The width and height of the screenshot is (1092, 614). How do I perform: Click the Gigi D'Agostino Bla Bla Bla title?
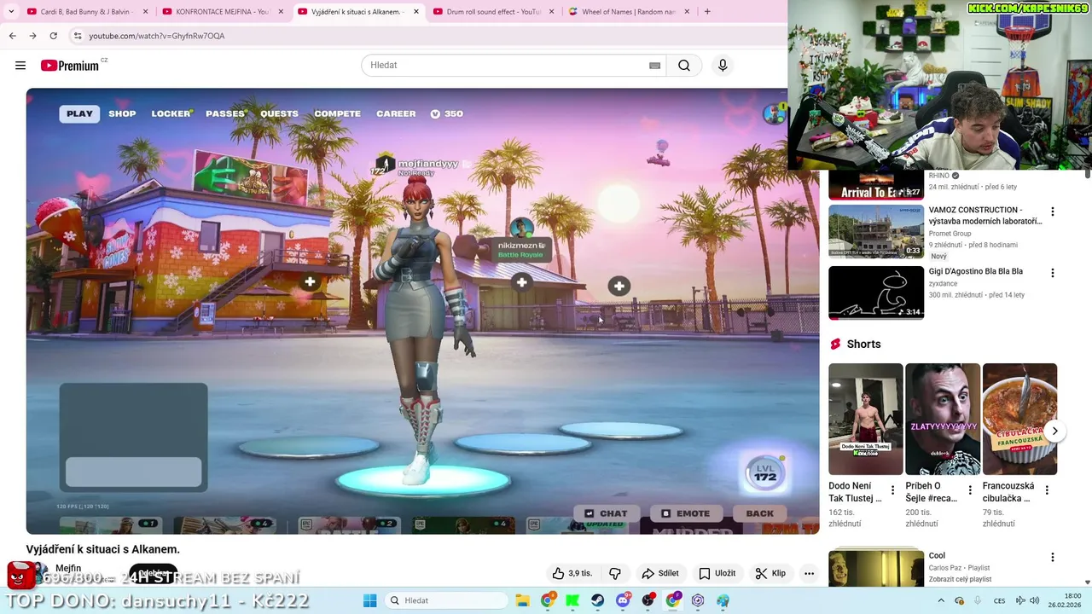point(976,271)
